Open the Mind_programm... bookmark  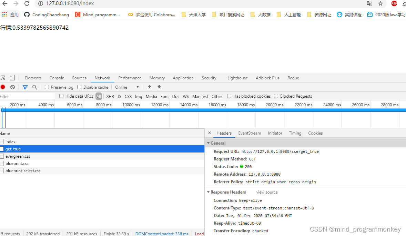coord(97,15)
